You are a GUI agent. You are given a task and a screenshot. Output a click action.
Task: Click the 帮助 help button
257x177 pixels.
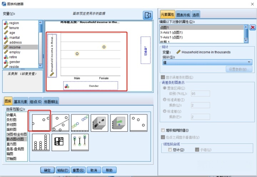click(109, 170)
